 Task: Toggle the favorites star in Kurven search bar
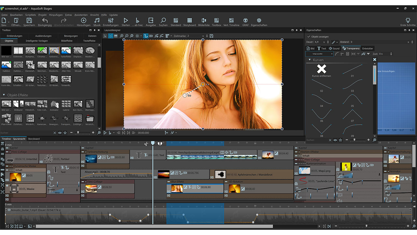click(340, 140)
